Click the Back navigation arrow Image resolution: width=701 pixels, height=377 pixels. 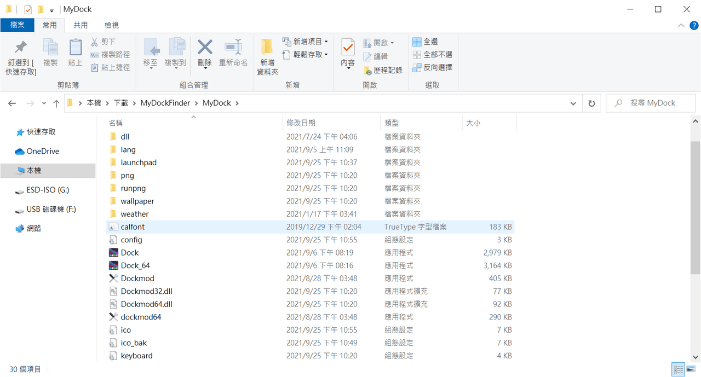click(x=12, y=103)
